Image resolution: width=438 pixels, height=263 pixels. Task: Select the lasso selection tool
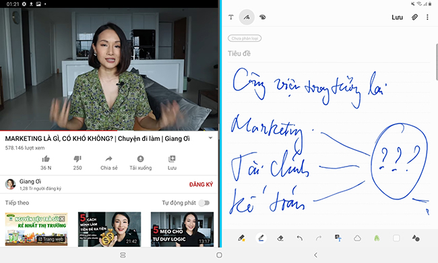(x=357, y=238)
